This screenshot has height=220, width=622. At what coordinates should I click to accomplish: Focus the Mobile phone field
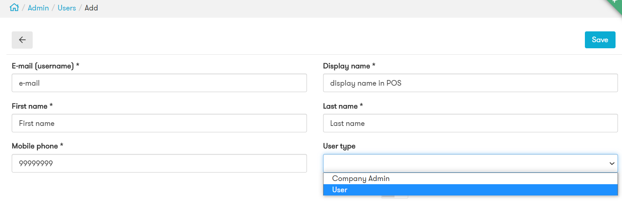(159, 163)
